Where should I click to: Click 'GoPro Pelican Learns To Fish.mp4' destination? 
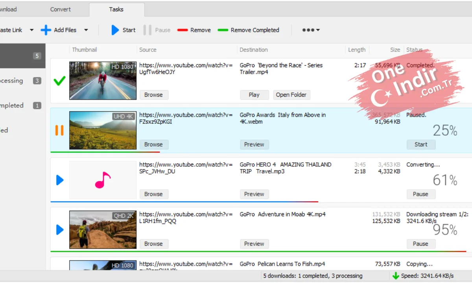point(282,264)
